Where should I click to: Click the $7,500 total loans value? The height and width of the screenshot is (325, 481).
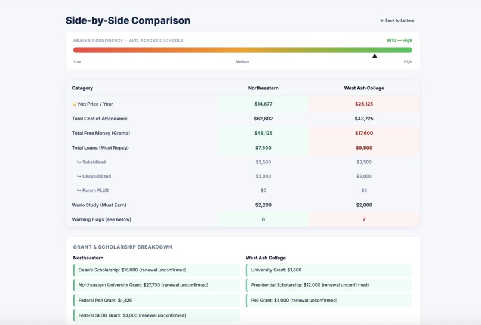(263, 148)
